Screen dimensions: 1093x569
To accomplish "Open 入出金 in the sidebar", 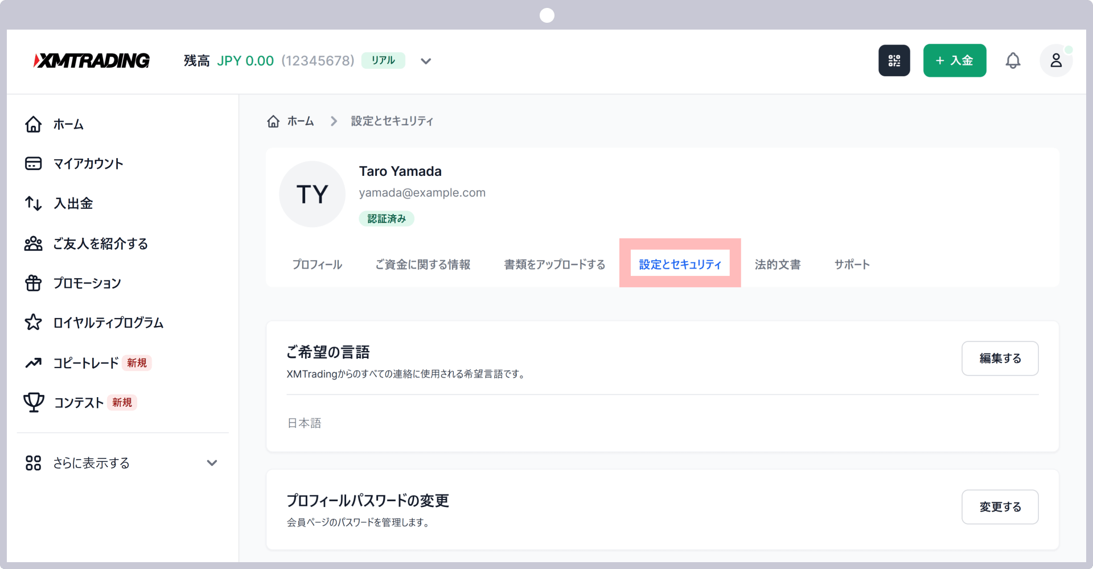I will (x=73, y=203).
